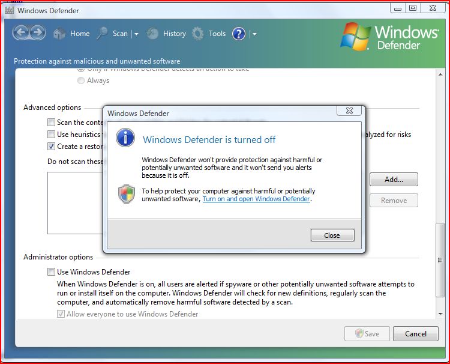
Task: Enable Scan the contents checkbox
Action: click(51, 123)
